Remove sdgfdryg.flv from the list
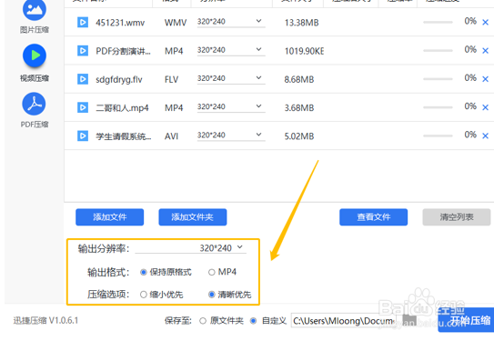Viewport: 494px width, 341px height. click(485, 79)
